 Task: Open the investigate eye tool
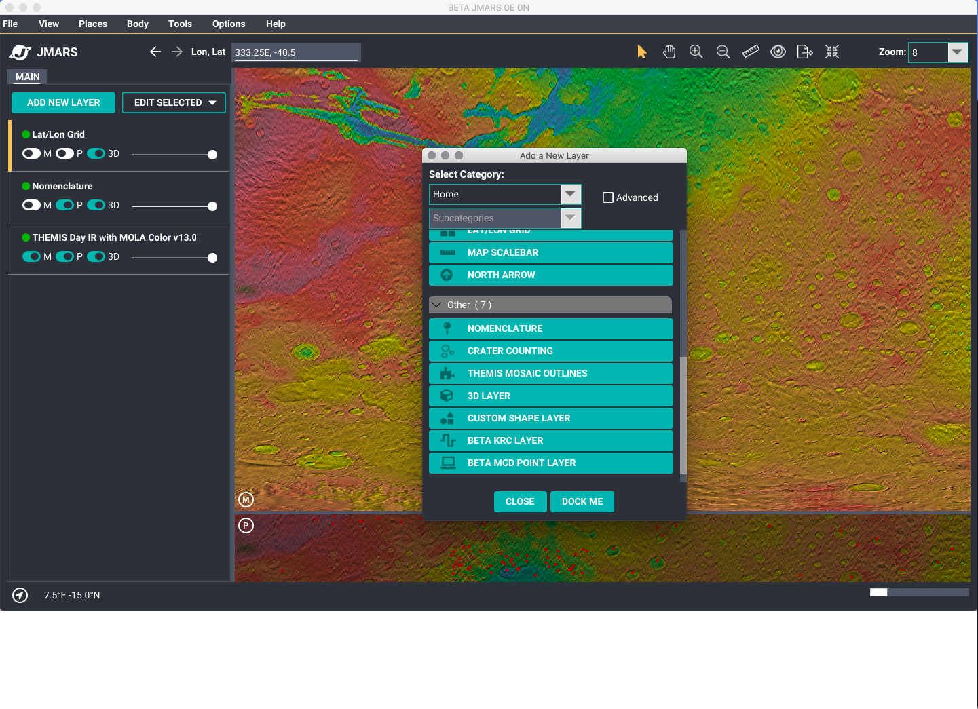click(x=778, y=52)
